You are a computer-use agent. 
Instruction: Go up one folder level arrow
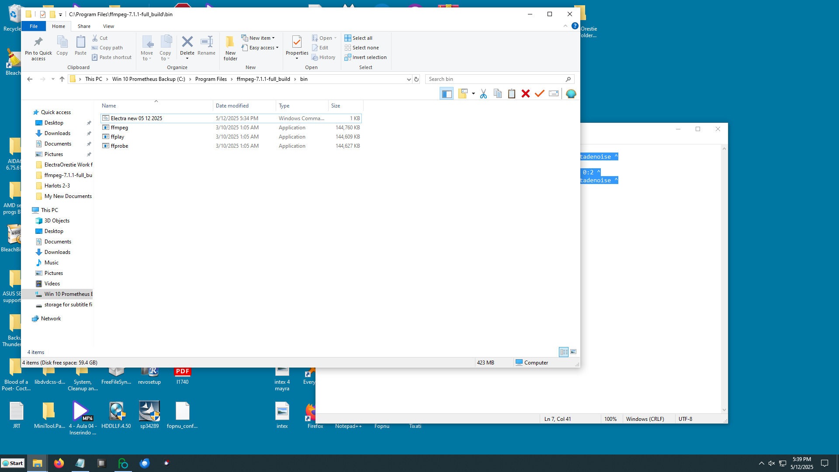pos(62,79)
